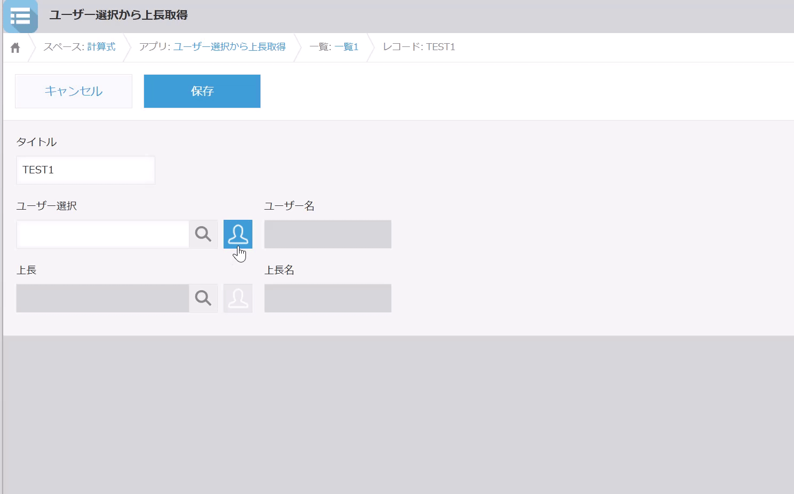Select the 上長名 disabled field
Screen dimensions: 794x494
328,298
